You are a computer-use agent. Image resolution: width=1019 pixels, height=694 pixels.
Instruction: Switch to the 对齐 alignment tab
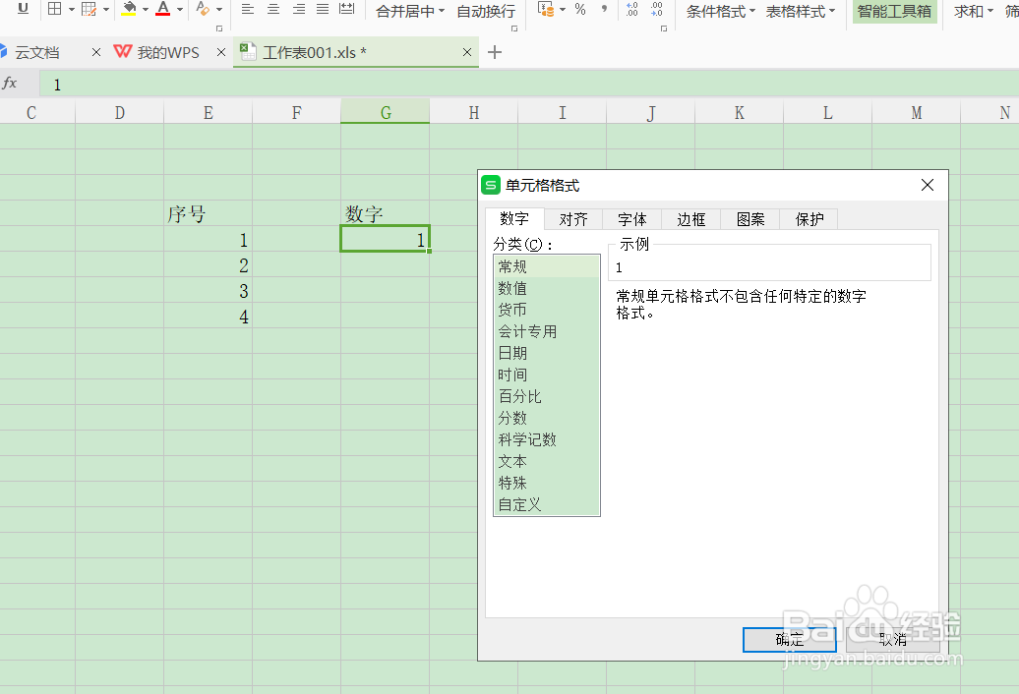[573, 219]
